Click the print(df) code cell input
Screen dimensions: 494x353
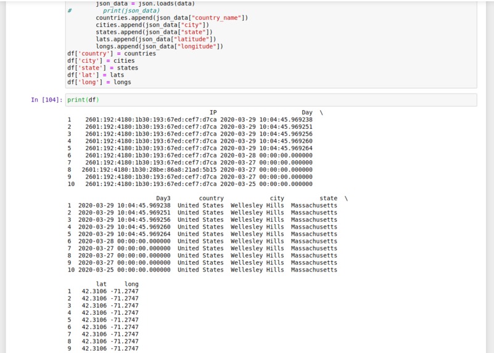point(271,100)
